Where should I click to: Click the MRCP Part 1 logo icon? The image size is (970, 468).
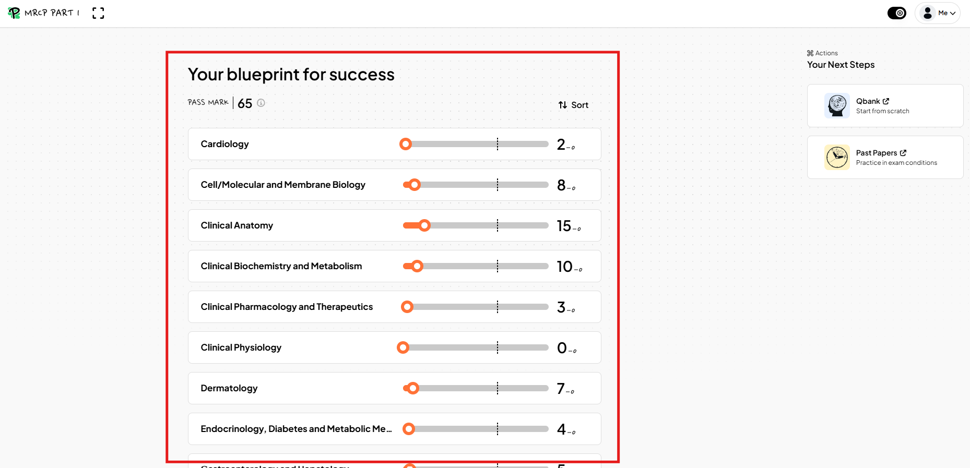(14, 13)
